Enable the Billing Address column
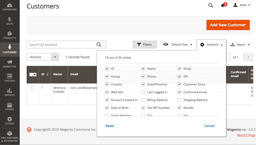 pos(143,100)
